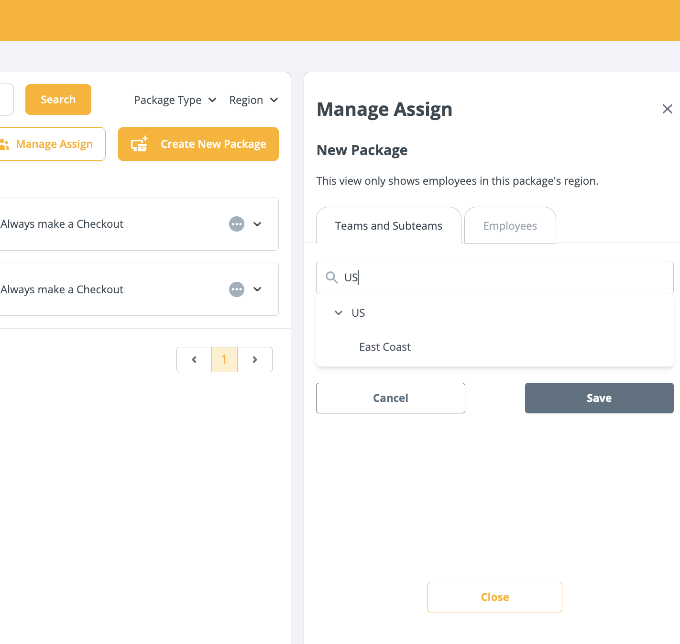Click the Close button at panel bottom

click(494, 597)
